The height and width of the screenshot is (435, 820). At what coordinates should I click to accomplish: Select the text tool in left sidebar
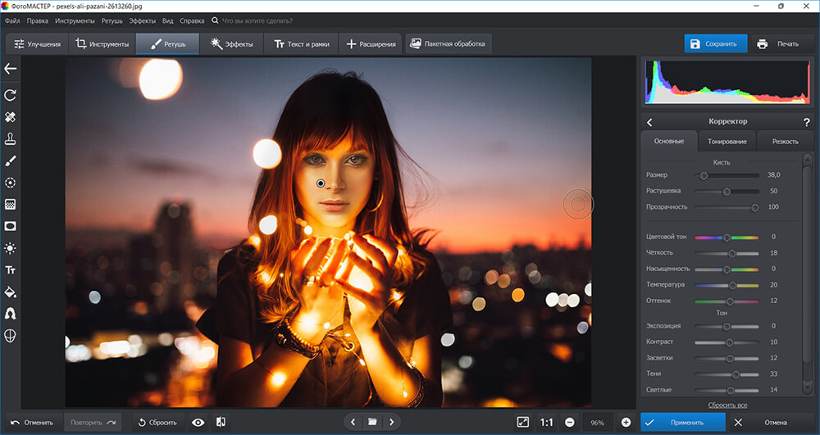(10, 270)
